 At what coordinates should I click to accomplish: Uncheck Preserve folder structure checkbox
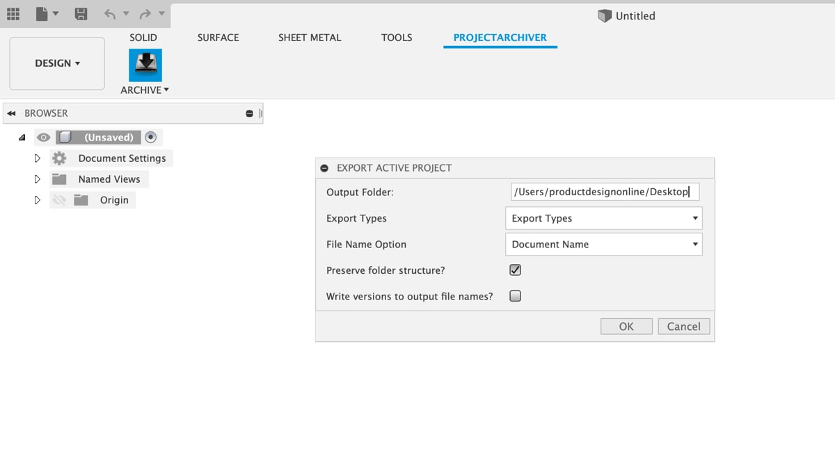click(516, 270)
